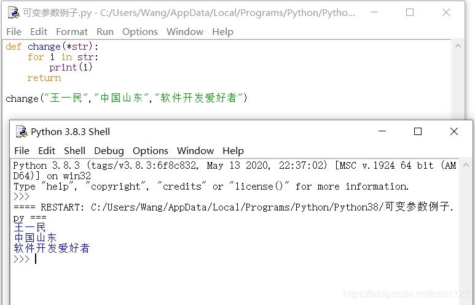Click the shell output line '软件开发爱好者'
The height and width of the screenshot is (305, 475).
pyautogui.click(x=52, y=248)
